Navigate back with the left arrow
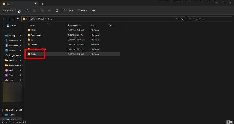The image size is (234, 124). pyautogui.click(x=3, y=19)
